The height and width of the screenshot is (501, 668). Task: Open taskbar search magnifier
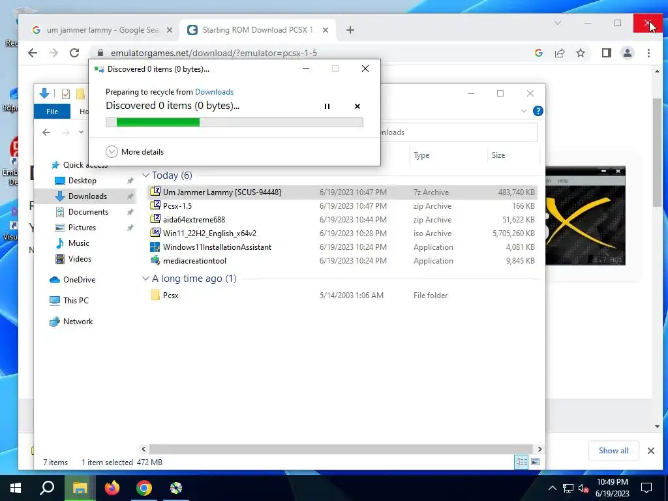pyautogui.click(x=47, y=488)
